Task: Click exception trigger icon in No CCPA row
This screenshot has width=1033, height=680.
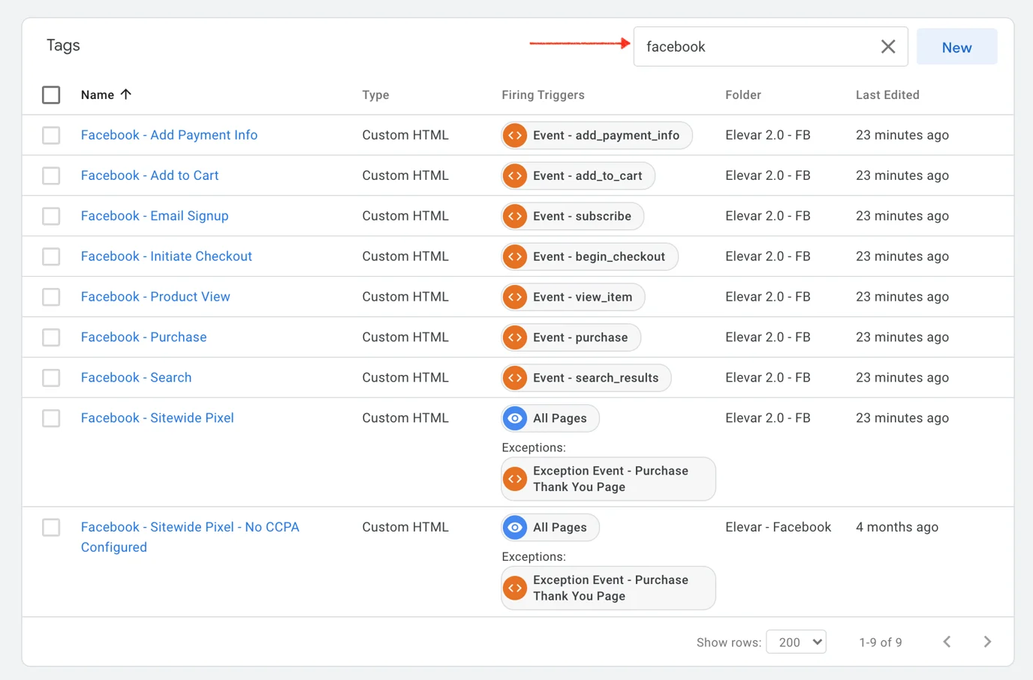Action: [515, 588]
